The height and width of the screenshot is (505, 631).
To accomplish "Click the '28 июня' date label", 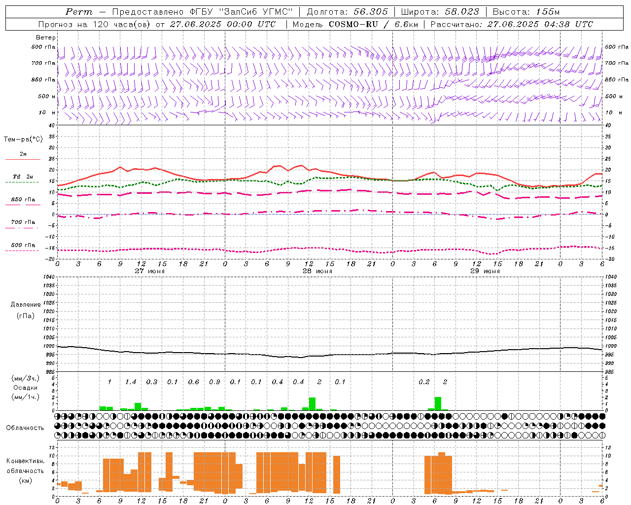I will [x=317, y=271].
